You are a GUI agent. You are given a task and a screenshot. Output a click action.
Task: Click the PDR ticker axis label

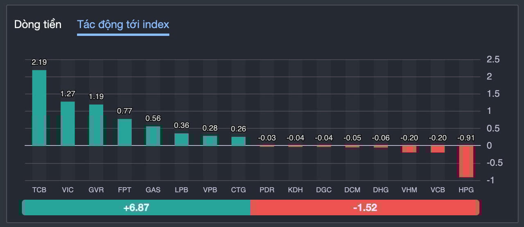[267, 190]
